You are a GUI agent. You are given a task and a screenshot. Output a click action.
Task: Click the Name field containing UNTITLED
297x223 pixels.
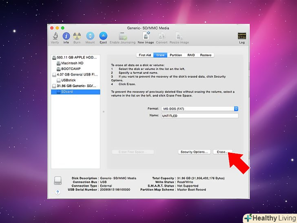199,116
